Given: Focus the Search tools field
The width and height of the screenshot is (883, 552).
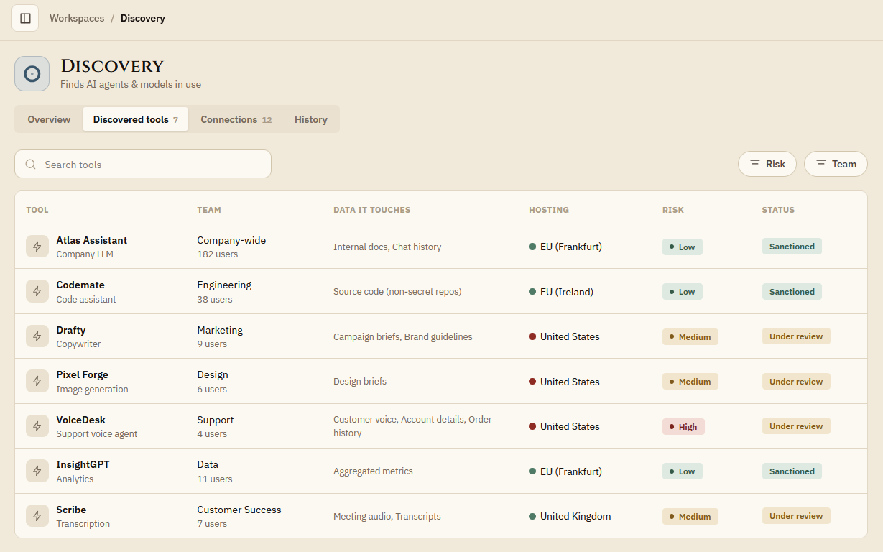Looking at the screenshot, I should [x=143, y=164].
